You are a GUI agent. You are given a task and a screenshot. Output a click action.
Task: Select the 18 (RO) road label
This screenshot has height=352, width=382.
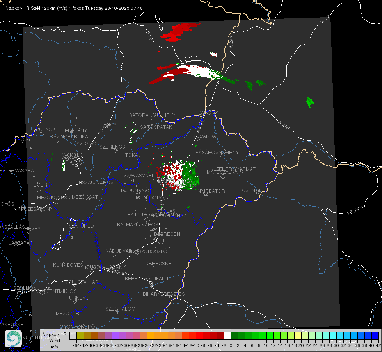355,210
